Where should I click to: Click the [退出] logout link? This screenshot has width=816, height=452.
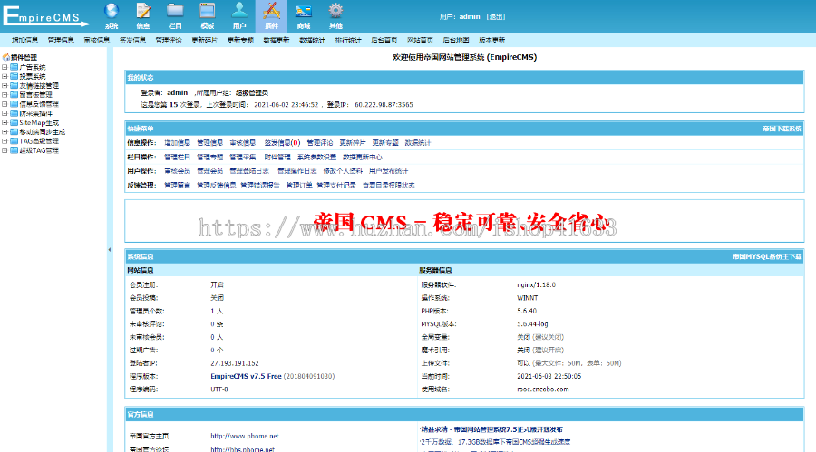(496, 16)
